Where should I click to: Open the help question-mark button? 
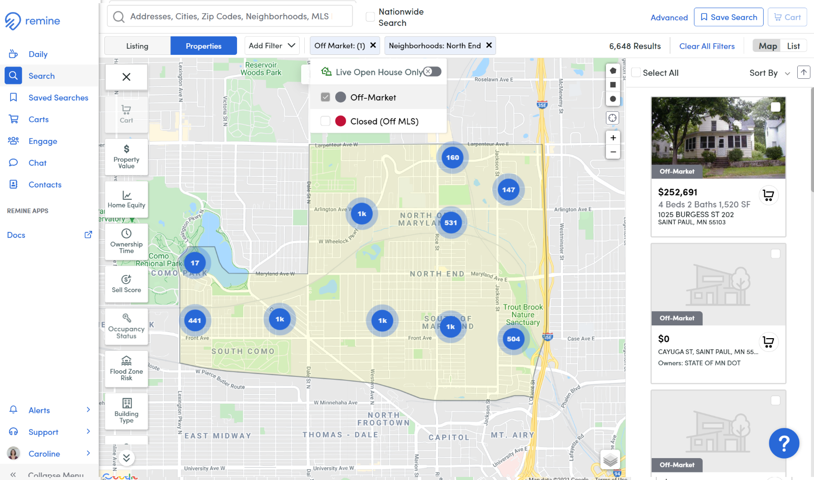click(784, 443)
